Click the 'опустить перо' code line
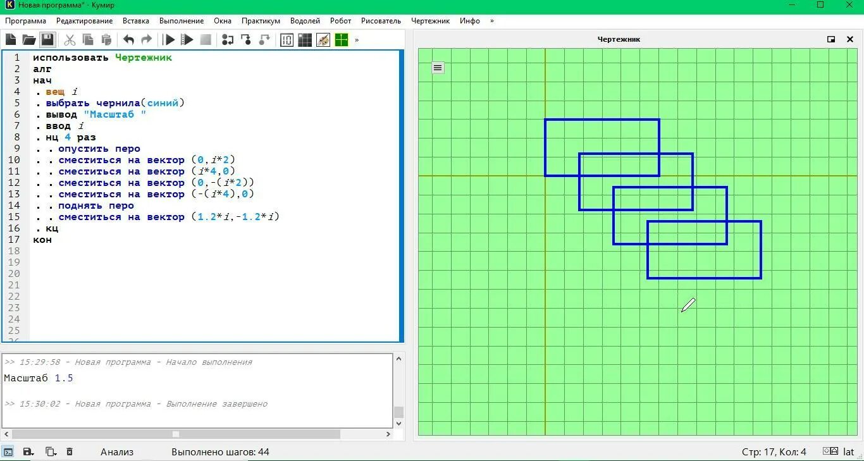This screenshot has width=864, height=461. (x=99, y=149)
